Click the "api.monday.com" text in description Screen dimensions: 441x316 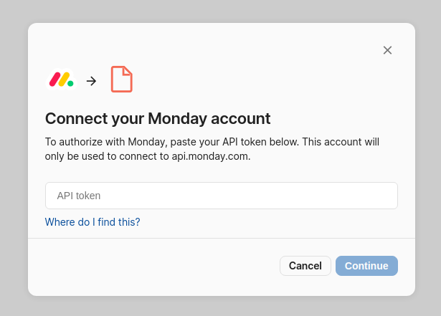(211, 156)
